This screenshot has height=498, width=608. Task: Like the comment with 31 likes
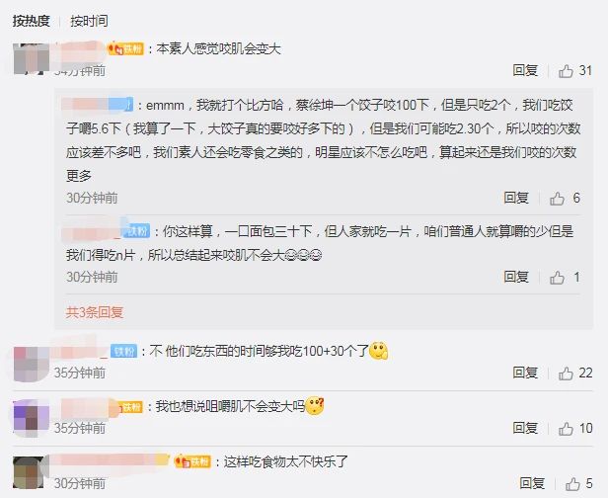[566, 71]
